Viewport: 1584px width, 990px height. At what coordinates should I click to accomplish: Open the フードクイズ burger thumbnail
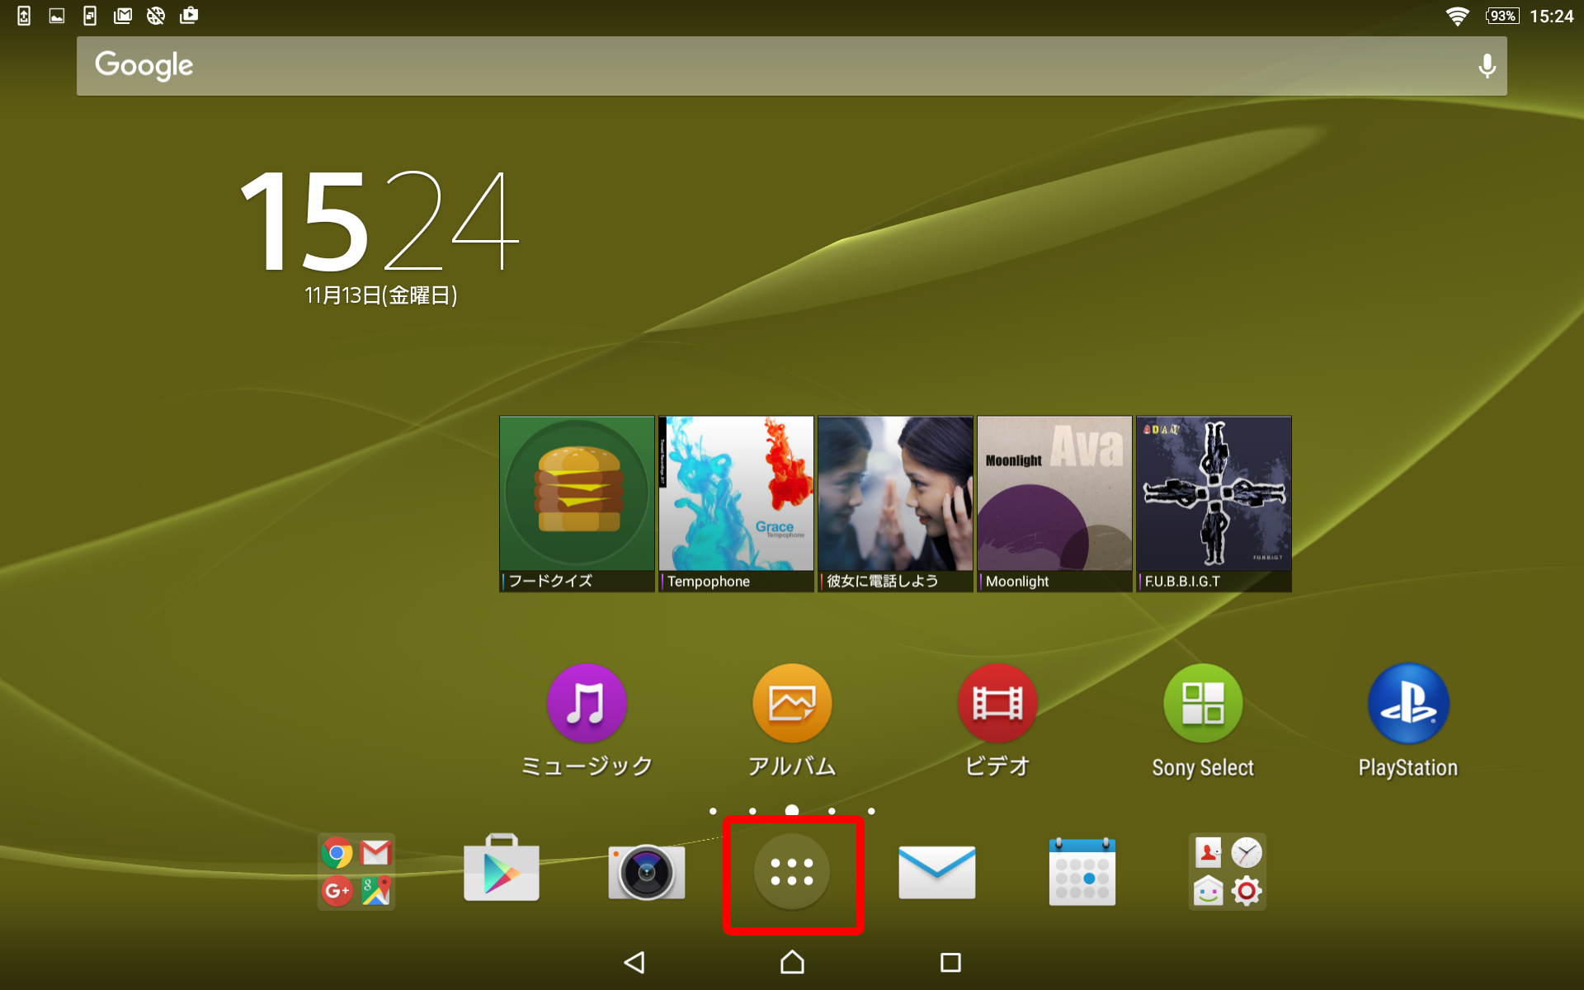(x=577, y=503)
